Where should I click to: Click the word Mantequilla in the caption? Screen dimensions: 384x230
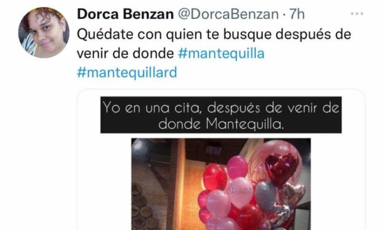coord(244,124)
